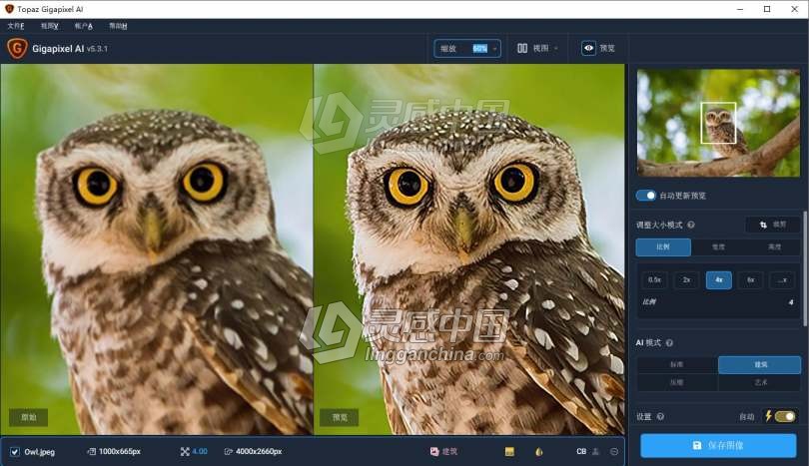The height and width of the screenshot is (466, 809).
Task: Click the save disk icon on save button
Action: tap(697, 445)
